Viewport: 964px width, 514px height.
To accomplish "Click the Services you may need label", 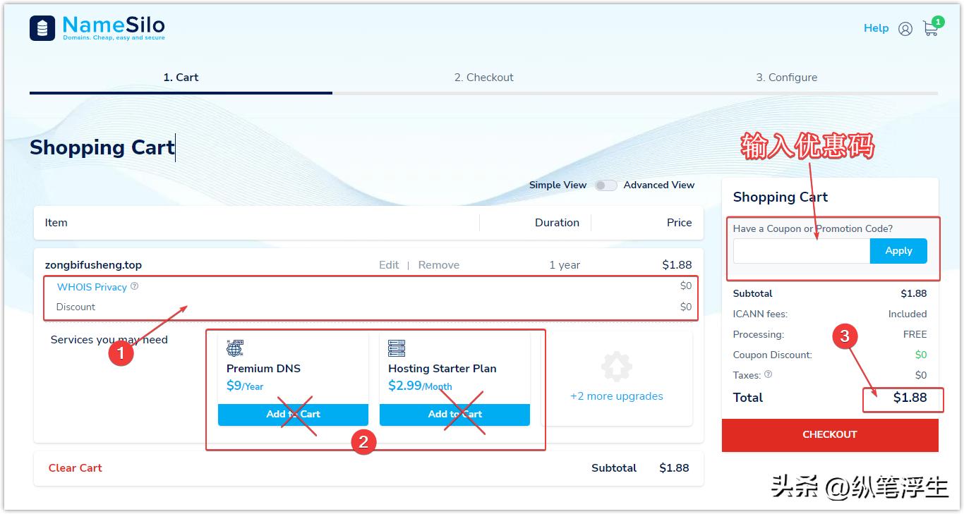I will (109, 340).
